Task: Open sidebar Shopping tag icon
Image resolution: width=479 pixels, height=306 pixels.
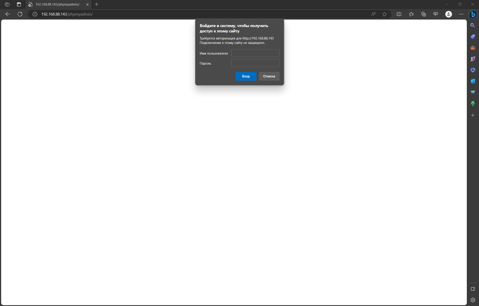Action: pos(473,37)
